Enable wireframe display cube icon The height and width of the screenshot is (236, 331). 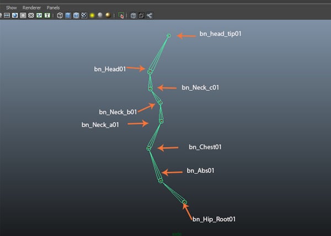60,15
